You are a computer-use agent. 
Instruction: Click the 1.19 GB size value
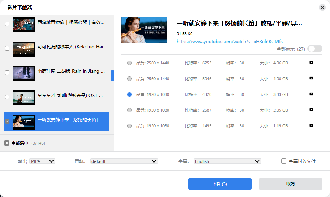(x=280, y=126)
